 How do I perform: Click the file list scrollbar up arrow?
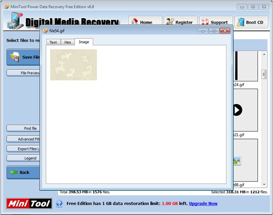pos(264,54)
